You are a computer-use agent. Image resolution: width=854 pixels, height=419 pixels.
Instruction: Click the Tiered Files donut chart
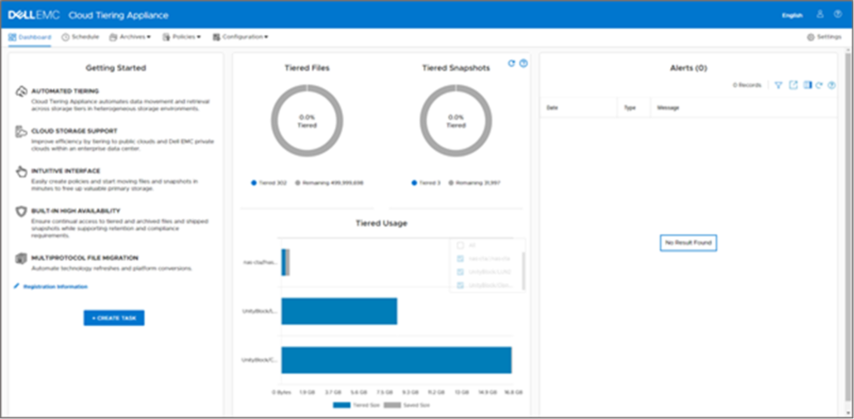[x=307, y=121]
